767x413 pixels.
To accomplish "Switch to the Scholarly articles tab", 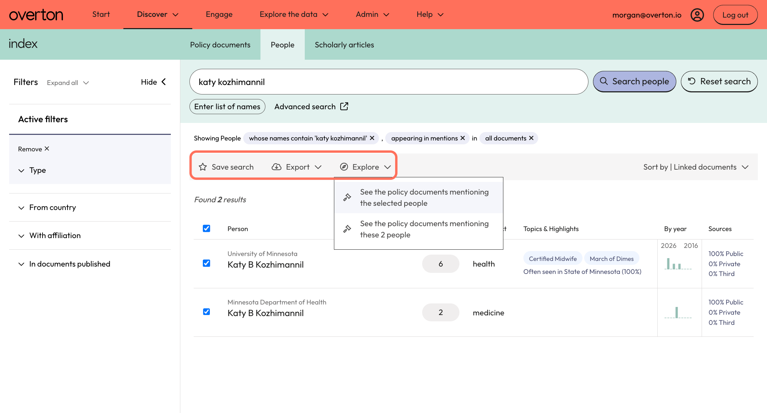I will (x=344, y=45).
